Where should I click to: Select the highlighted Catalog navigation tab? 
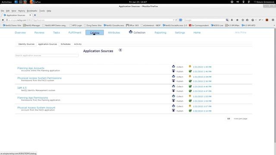pyautogui.click(x=94, y=33)
